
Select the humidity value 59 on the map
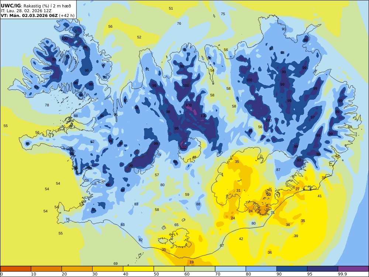point(187,194)
